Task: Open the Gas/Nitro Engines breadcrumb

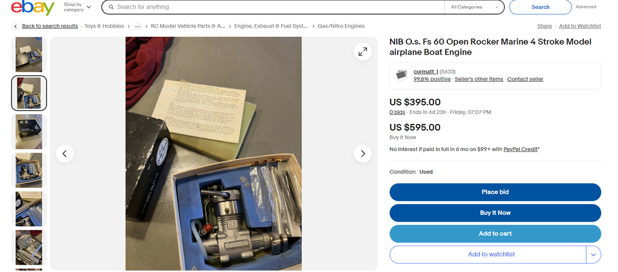Action: [341, 26]
